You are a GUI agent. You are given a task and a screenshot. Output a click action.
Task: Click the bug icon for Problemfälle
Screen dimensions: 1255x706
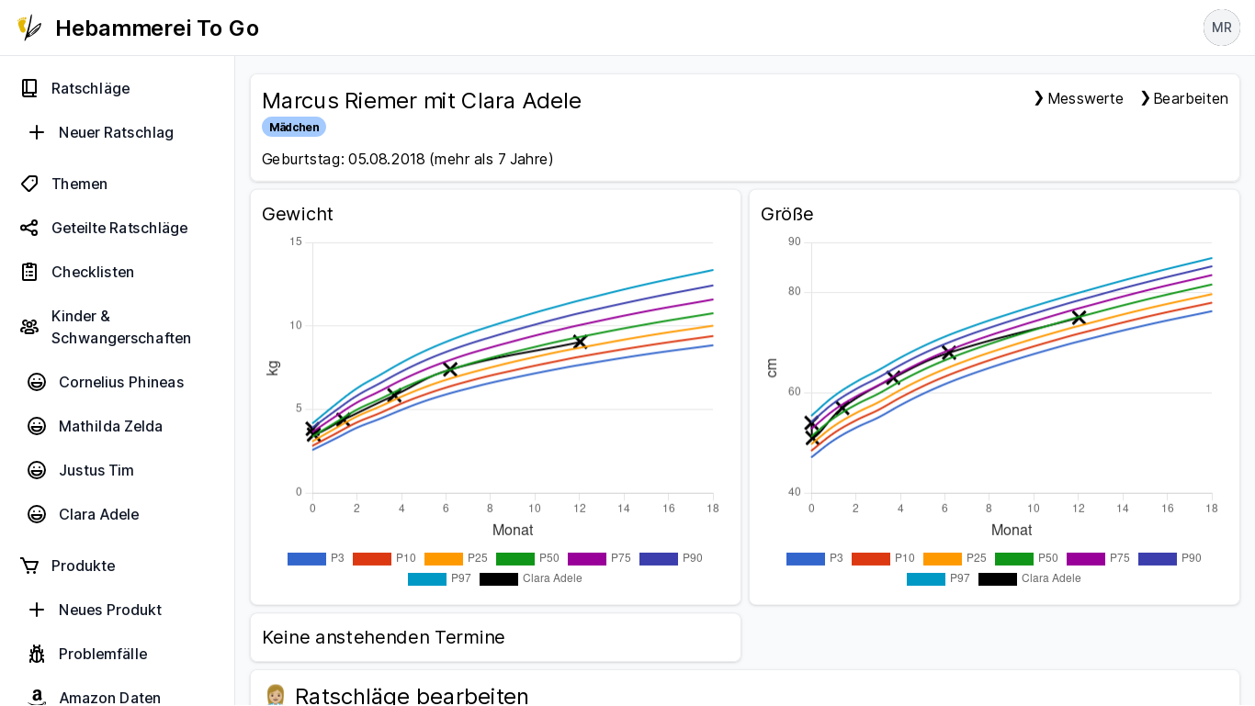(37, 654)
